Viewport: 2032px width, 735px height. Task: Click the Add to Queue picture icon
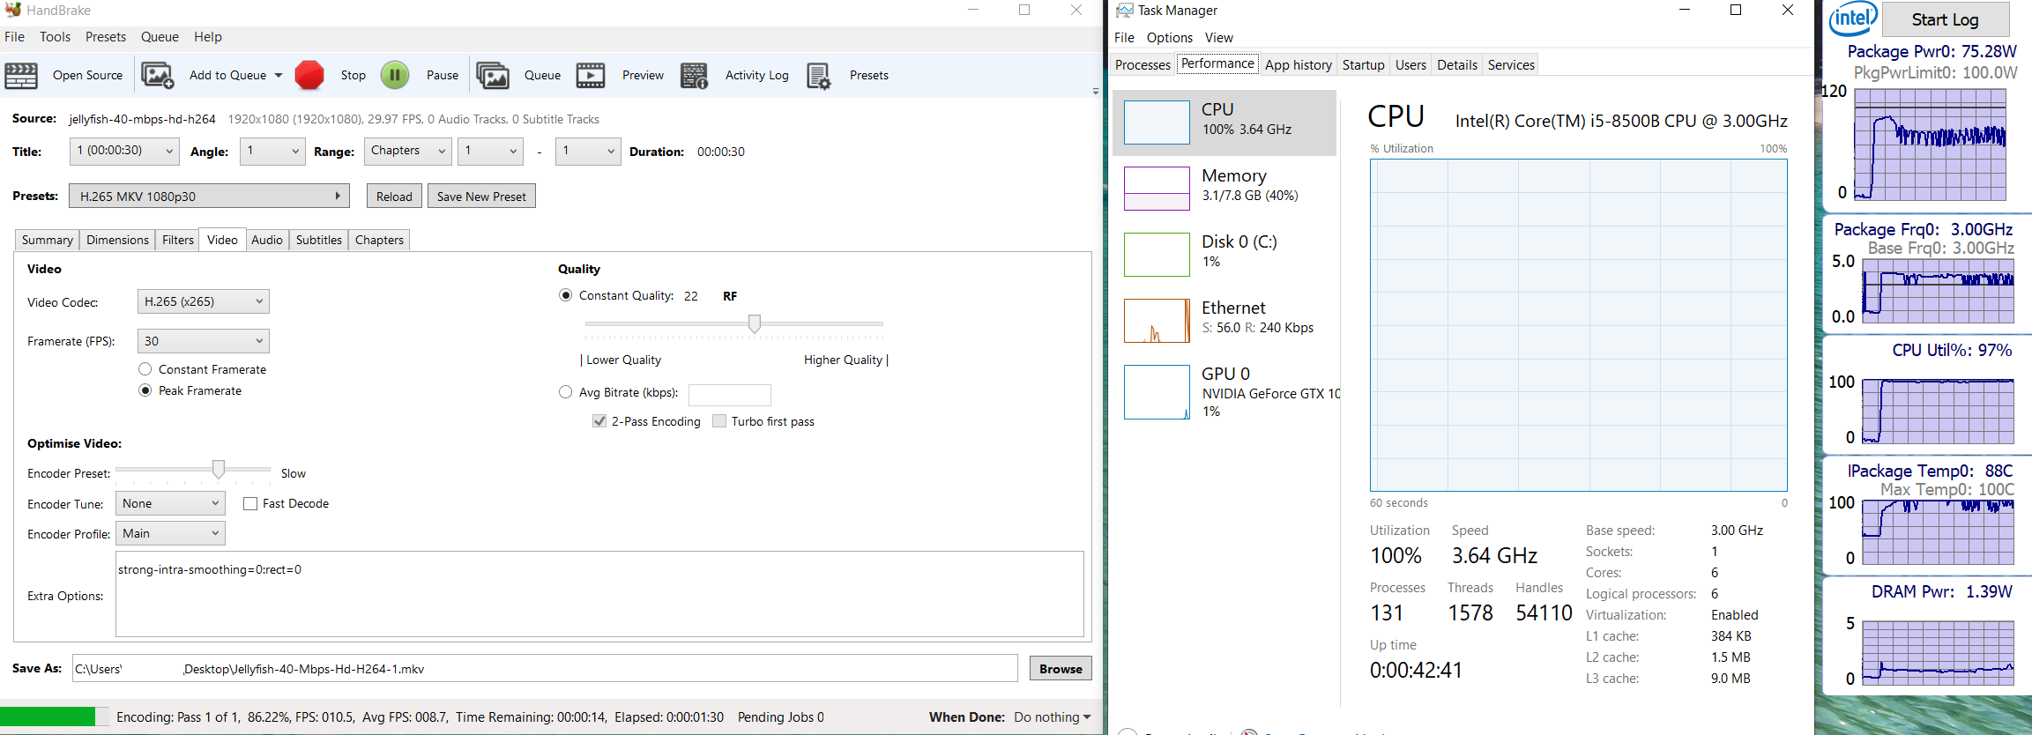[158, 76]
